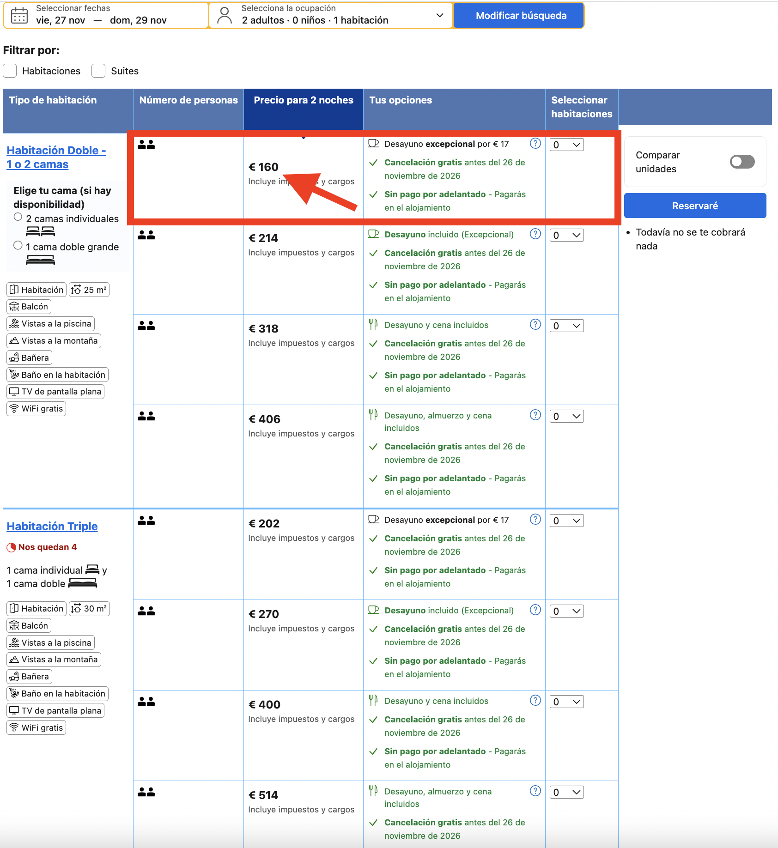Open Habitación Doble - 1 o 2 camas link
The width and height of the screenshot is (778, 848).
click(56, 157)
